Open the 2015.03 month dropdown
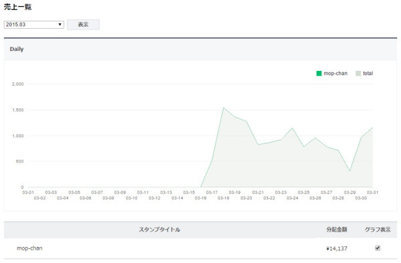This screenshot has width=401, height=263. pyautogui.click(x=34, y=25)
